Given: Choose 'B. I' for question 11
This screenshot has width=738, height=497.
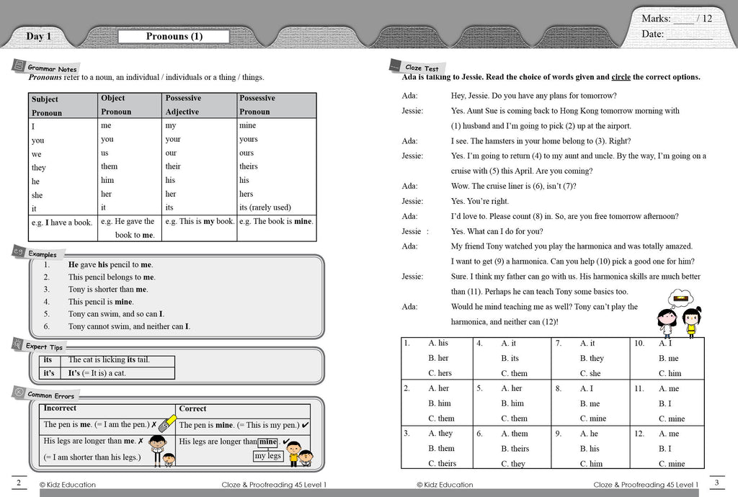Looking at the screenshot, I should (x=665, y=403).
